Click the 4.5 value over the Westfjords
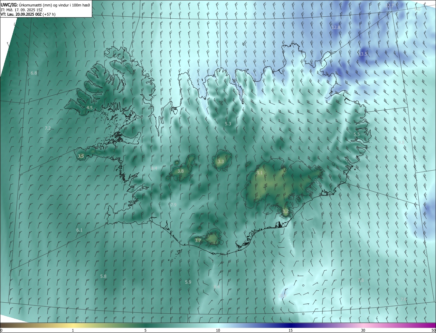The width and height of the screenshot is (436, 333). coord(90,108)
